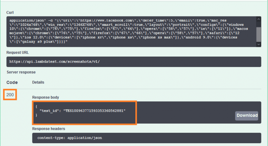Click the Curl box scrollbar thumb

(x=258, y=34)
